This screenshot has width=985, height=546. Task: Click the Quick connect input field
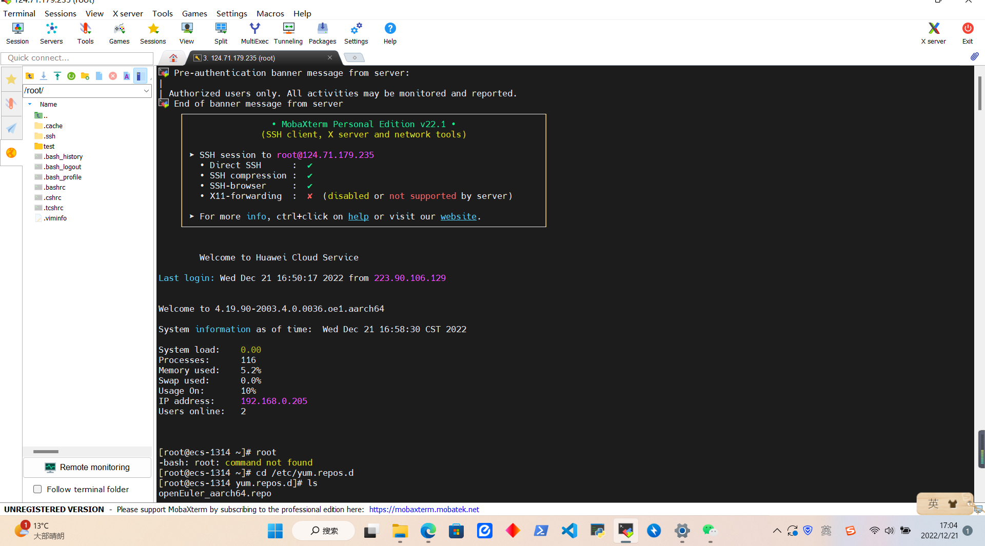point(77,58)
